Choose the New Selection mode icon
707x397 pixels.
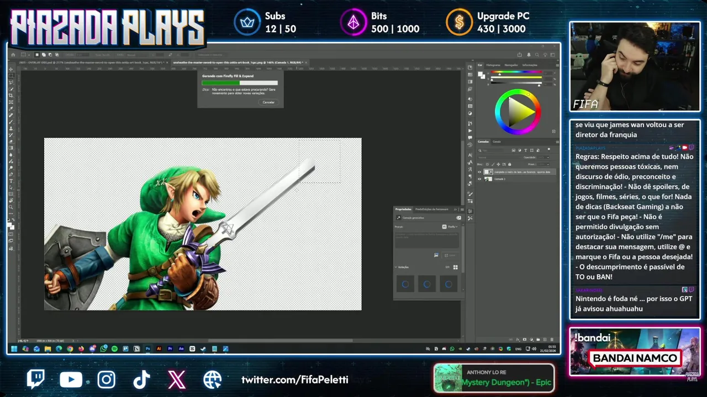click(37, 55)
